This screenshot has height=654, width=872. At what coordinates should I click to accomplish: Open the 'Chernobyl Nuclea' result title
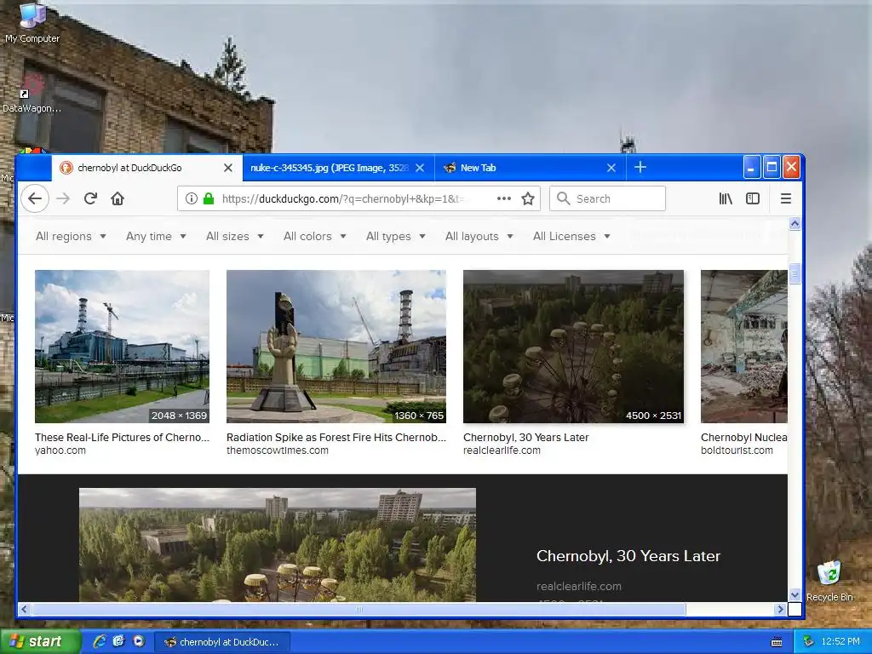pyautogui.click(x=744, y=437)
